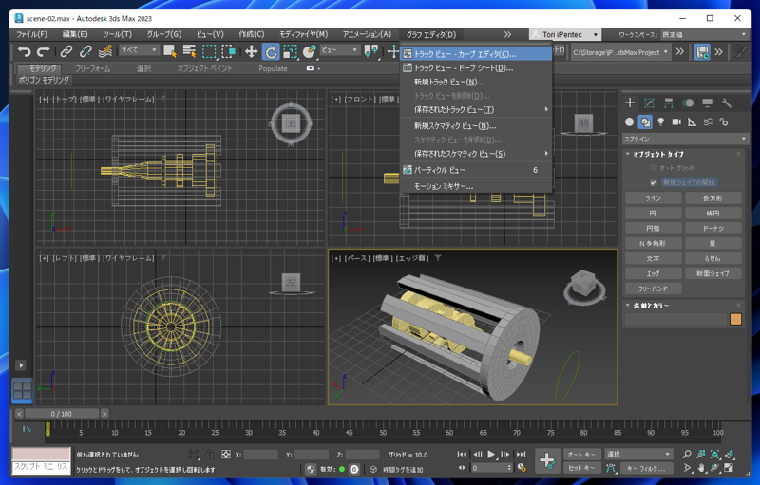Viewport: 760px width, 485px height.
Task: Click the Pan View hand icon
Action: (x=701, y=468)
